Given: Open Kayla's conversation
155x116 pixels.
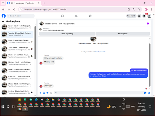Looking at the screenshot, I should 17,41.
